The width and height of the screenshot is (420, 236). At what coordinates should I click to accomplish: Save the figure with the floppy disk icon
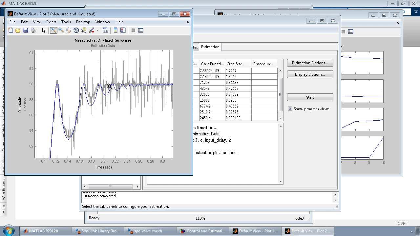pos(25,30)
